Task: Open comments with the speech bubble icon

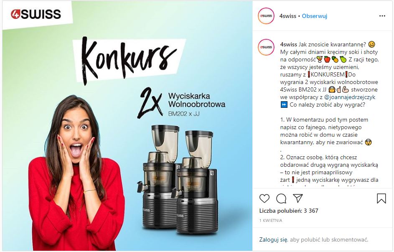Action: [281, 199]
